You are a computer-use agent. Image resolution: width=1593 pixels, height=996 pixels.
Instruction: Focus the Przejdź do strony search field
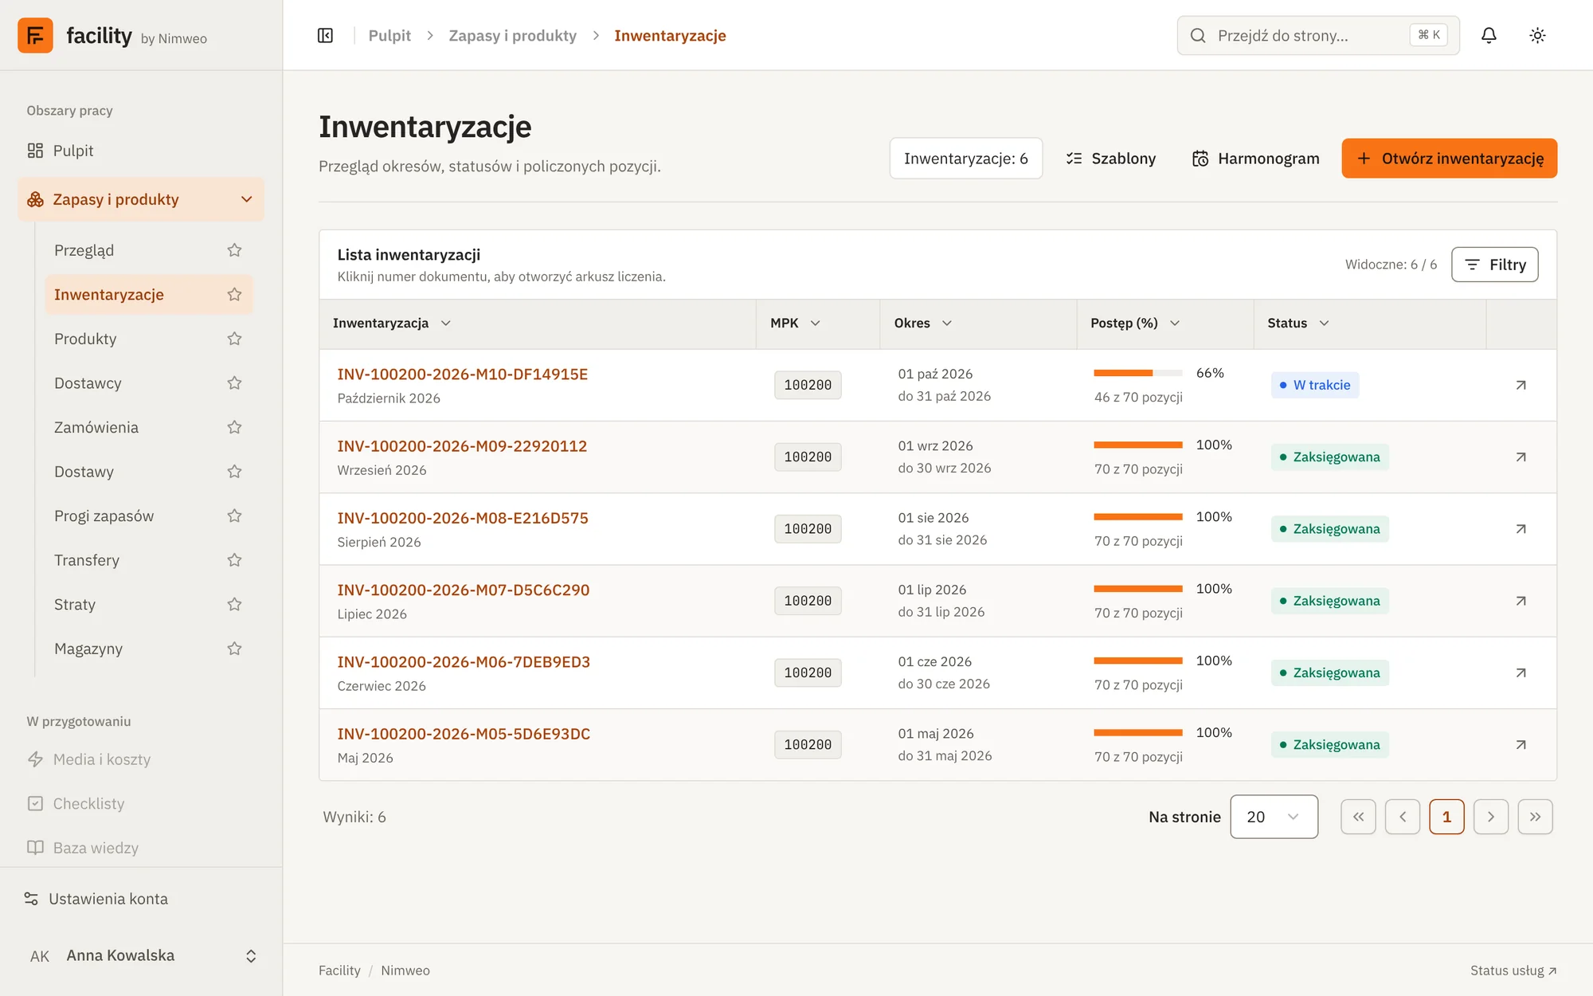(1318, 35)
